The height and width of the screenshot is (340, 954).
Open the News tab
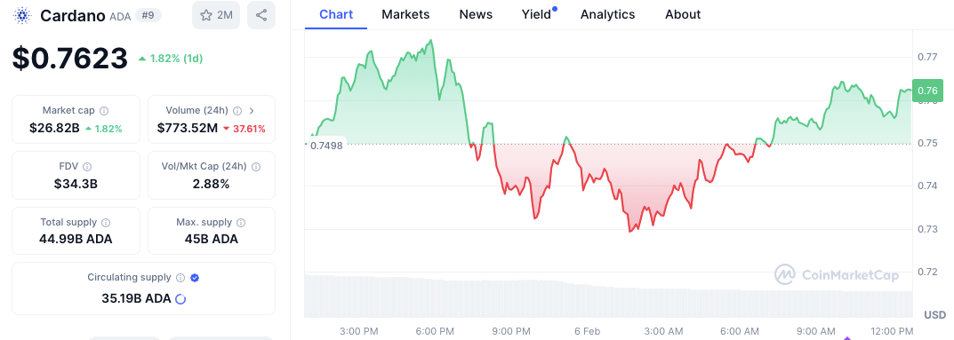[x=476, y=14]
